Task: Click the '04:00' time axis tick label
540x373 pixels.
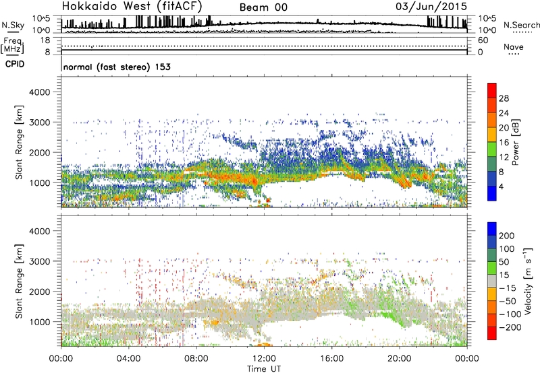Action: [x=129, y=359]
